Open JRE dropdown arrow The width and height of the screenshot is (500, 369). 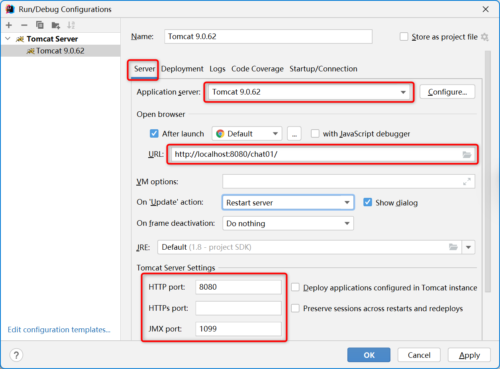pos(469,247)
